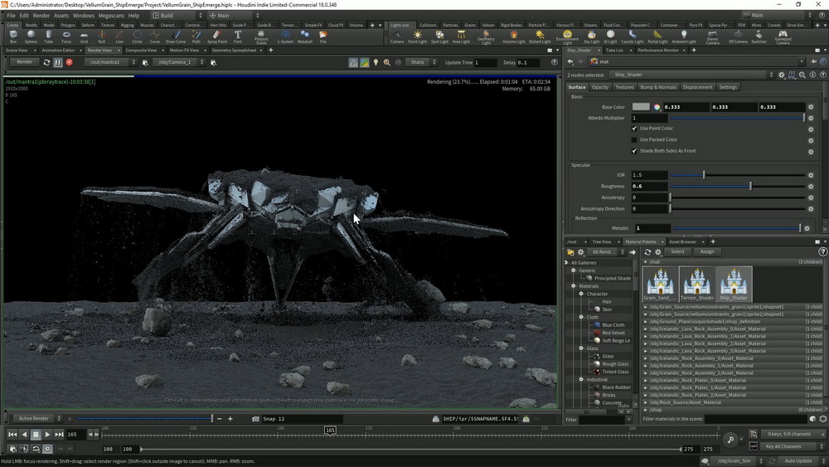
Task: Click the Font shelf tool
Action: tap(237, 36)
